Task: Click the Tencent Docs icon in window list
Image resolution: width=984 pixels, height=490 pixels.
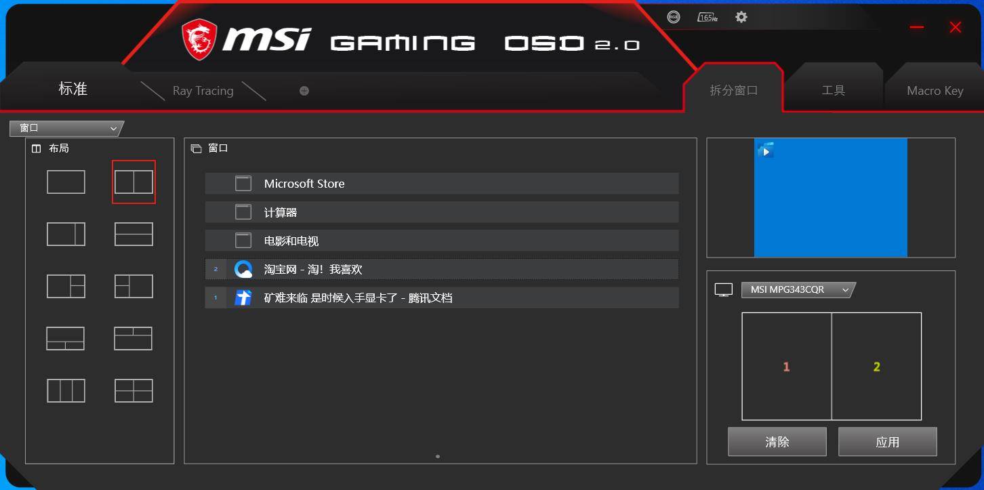Action: [243, 298]
